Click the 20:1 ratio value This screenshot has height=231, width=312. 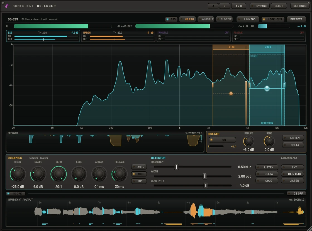[58, 187]
